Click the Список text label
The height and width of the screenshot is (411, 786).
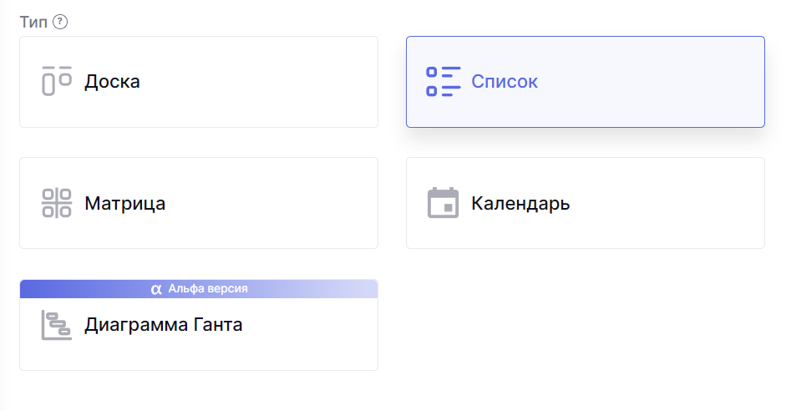point(505,82)
